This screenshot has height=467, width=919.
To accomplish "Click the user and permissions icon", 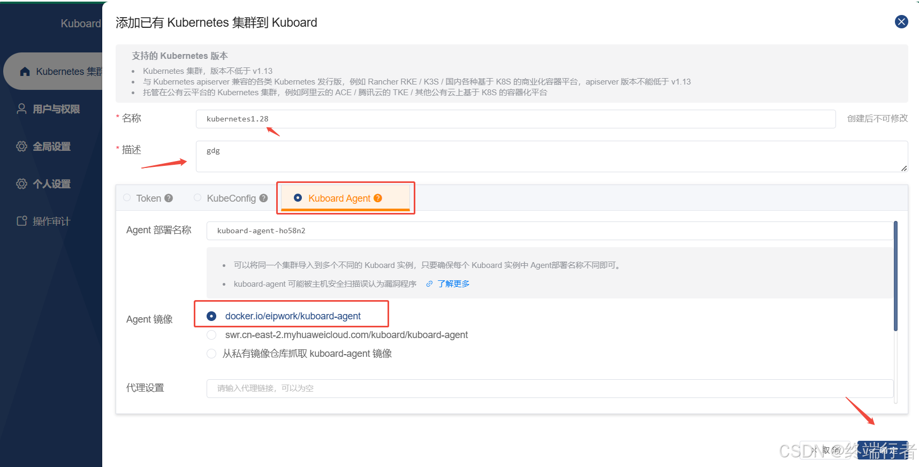I will [x=21, y=109].
